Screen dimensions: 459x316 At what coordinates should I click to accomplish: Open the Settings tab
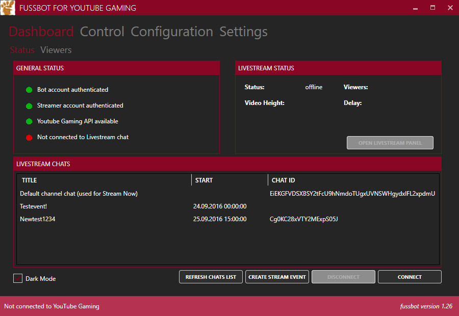pyautogui.click(x=244, y=32)
